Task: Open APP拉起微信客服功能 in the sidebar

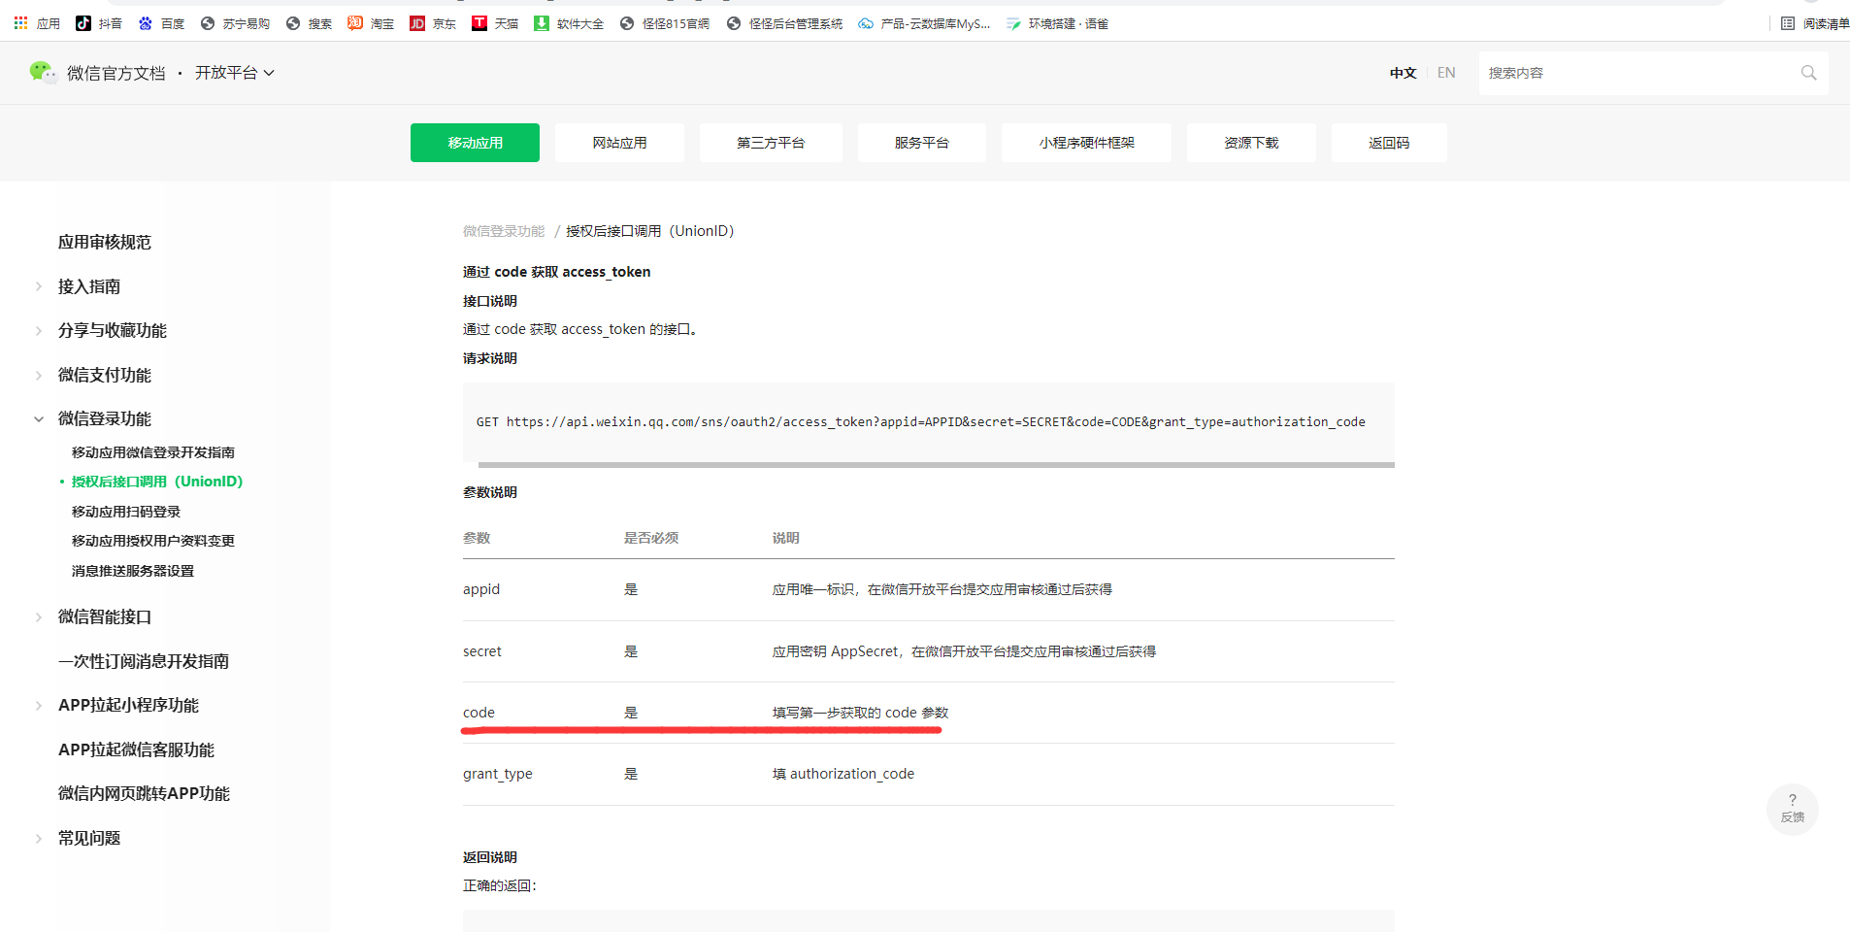Action: tap(137, 750)
